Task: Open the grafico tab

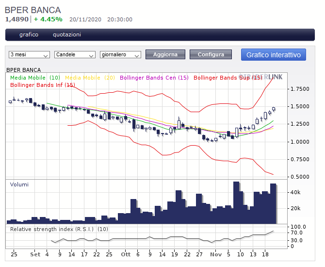Action: coord(29,34)
